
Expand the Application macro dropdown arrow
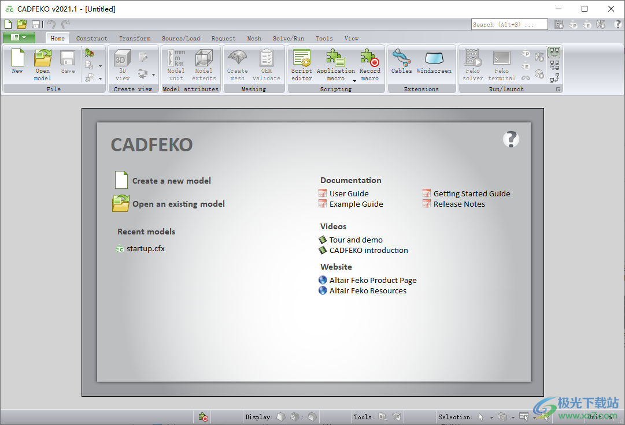point(354,81)
